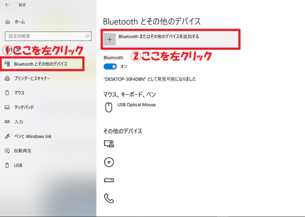Select the USB Optical Mouse device
This screenshot has height=217, width=305.
pyautogui.click(x=136, y=105)
